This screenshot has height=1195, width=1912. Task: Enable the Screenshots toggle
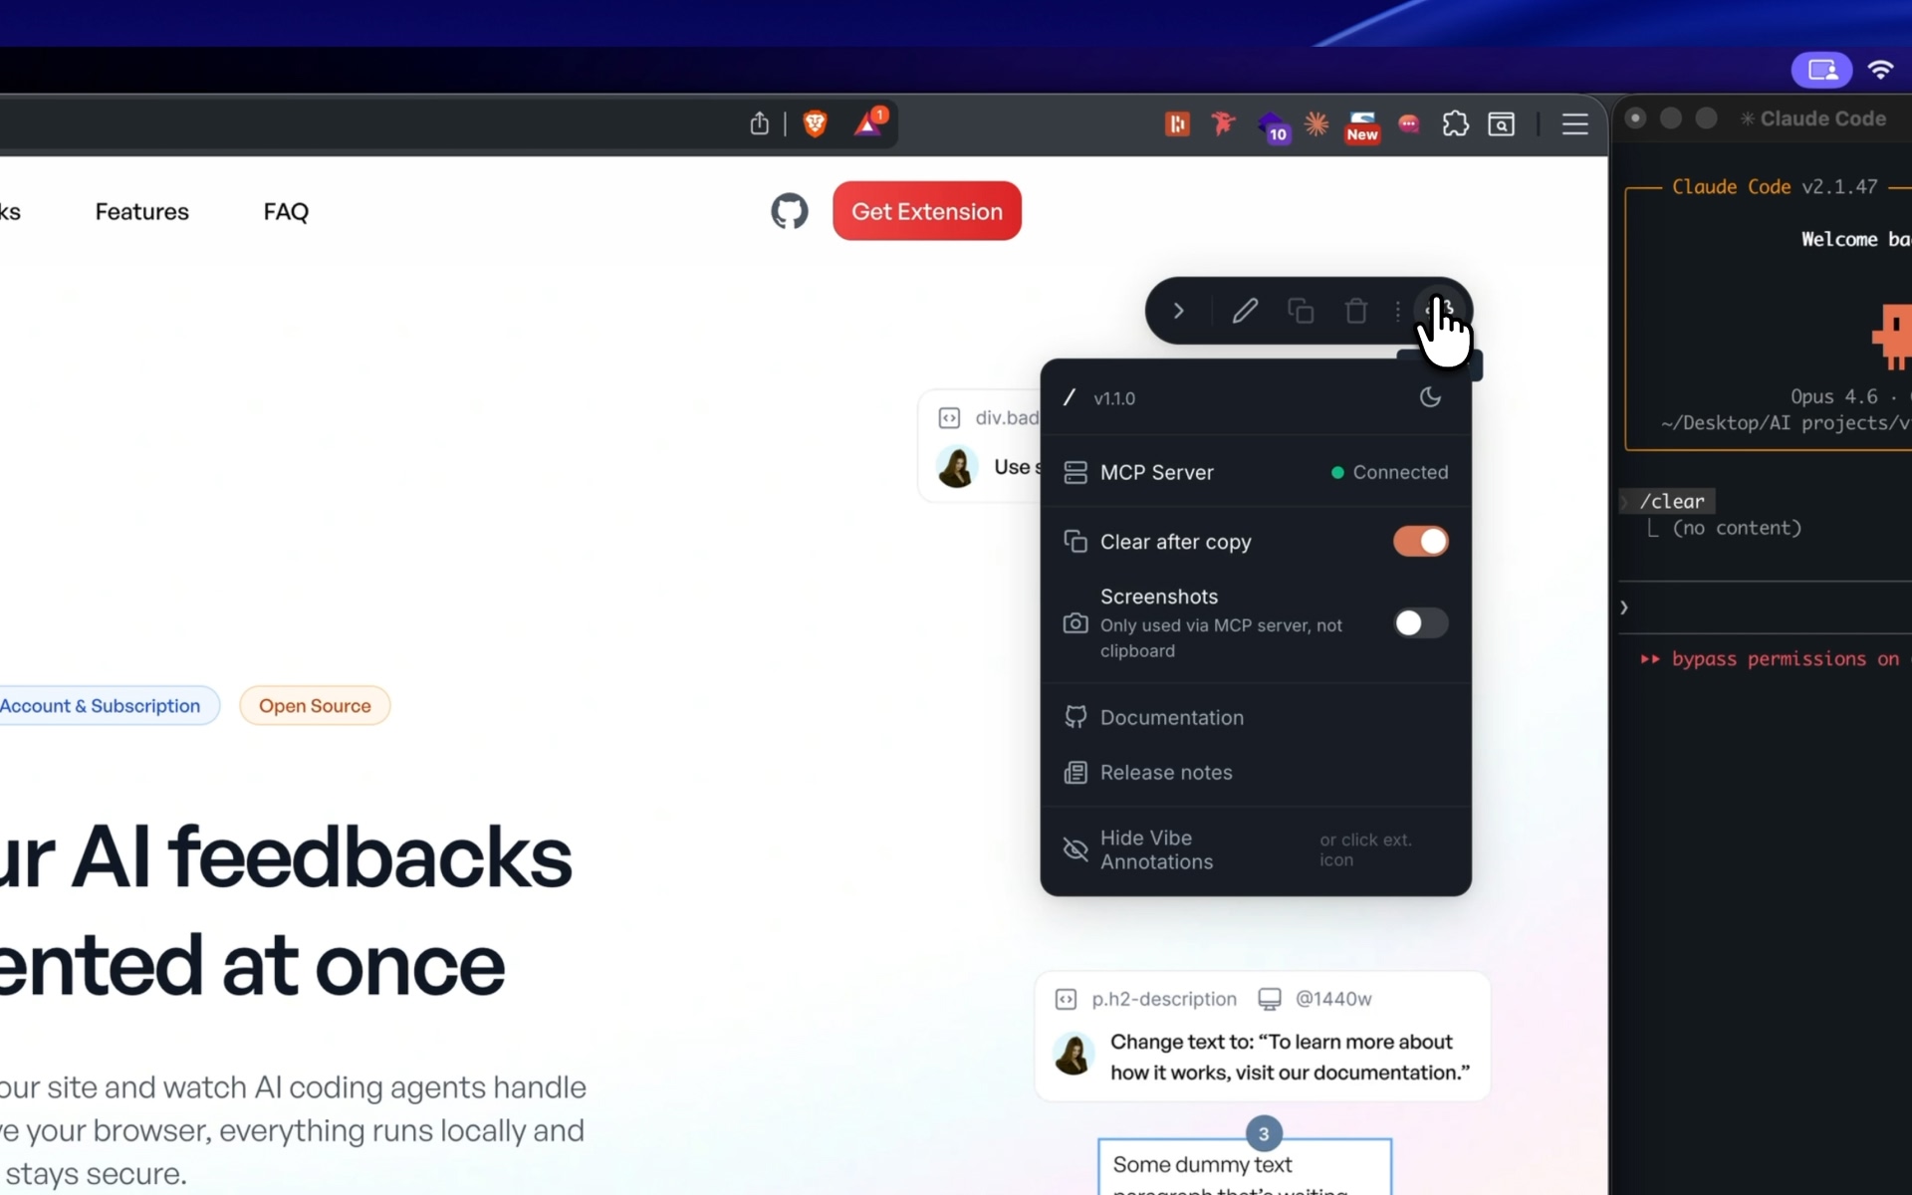click(1420, 623)
